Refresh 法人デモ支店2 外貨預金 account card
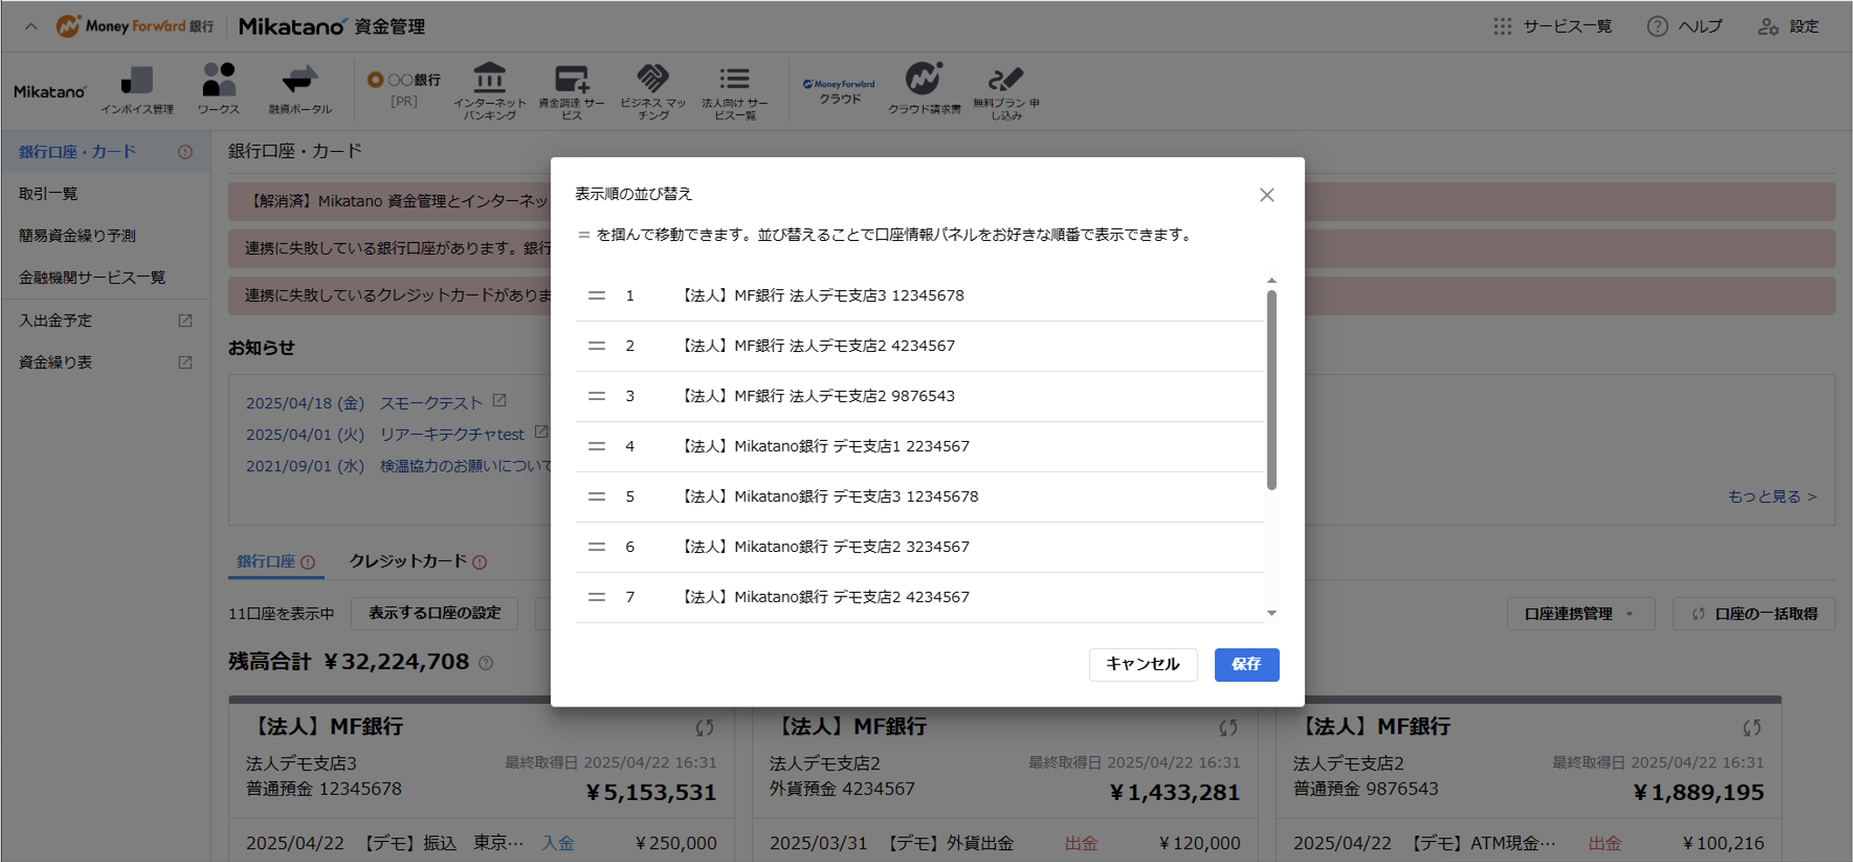 click(1229, 727)
